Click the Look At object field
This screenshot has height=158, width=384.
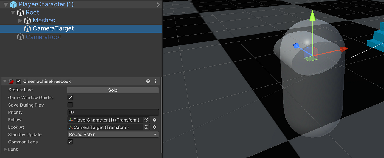(105, 127)
